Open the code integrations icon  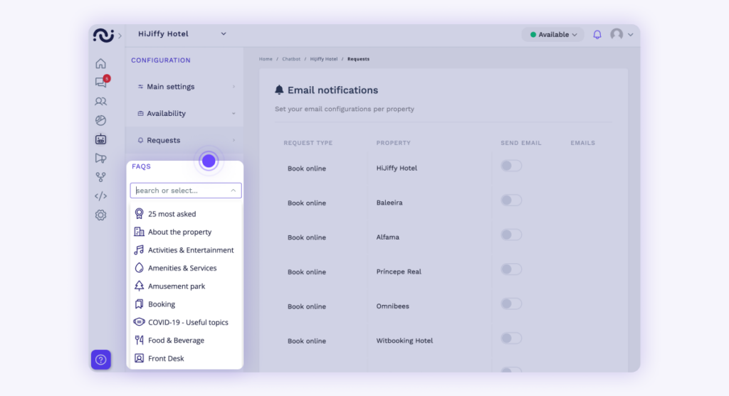(100, 196)
